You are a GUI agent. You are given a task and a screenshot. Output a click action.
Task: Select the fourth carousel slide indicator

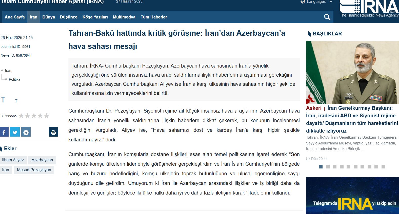click(342, 166)
